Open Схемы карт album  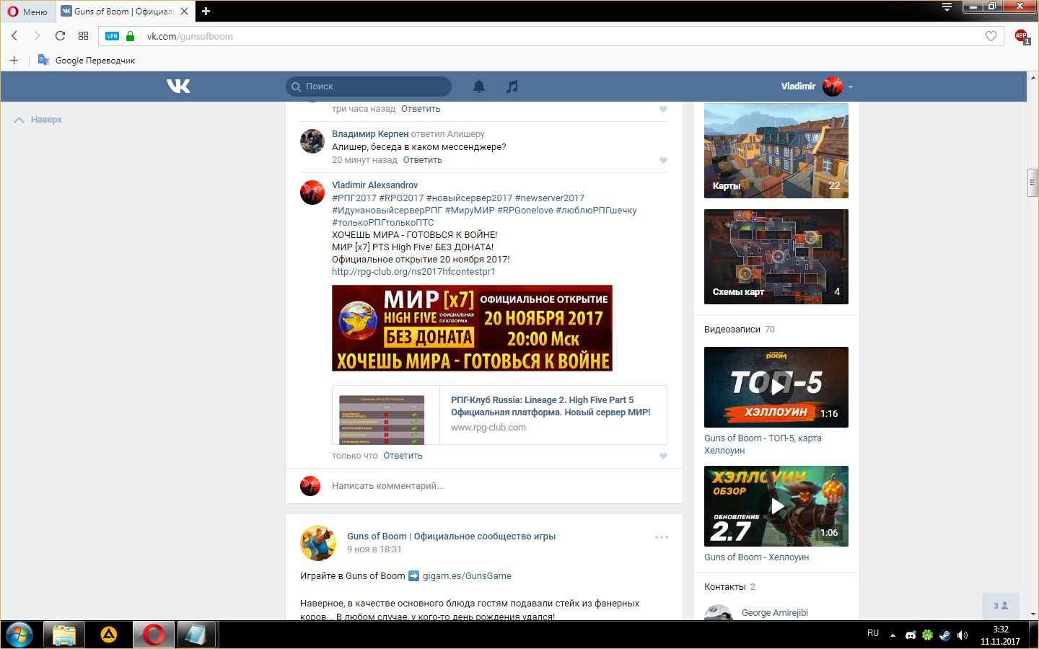tap(776, 257)
